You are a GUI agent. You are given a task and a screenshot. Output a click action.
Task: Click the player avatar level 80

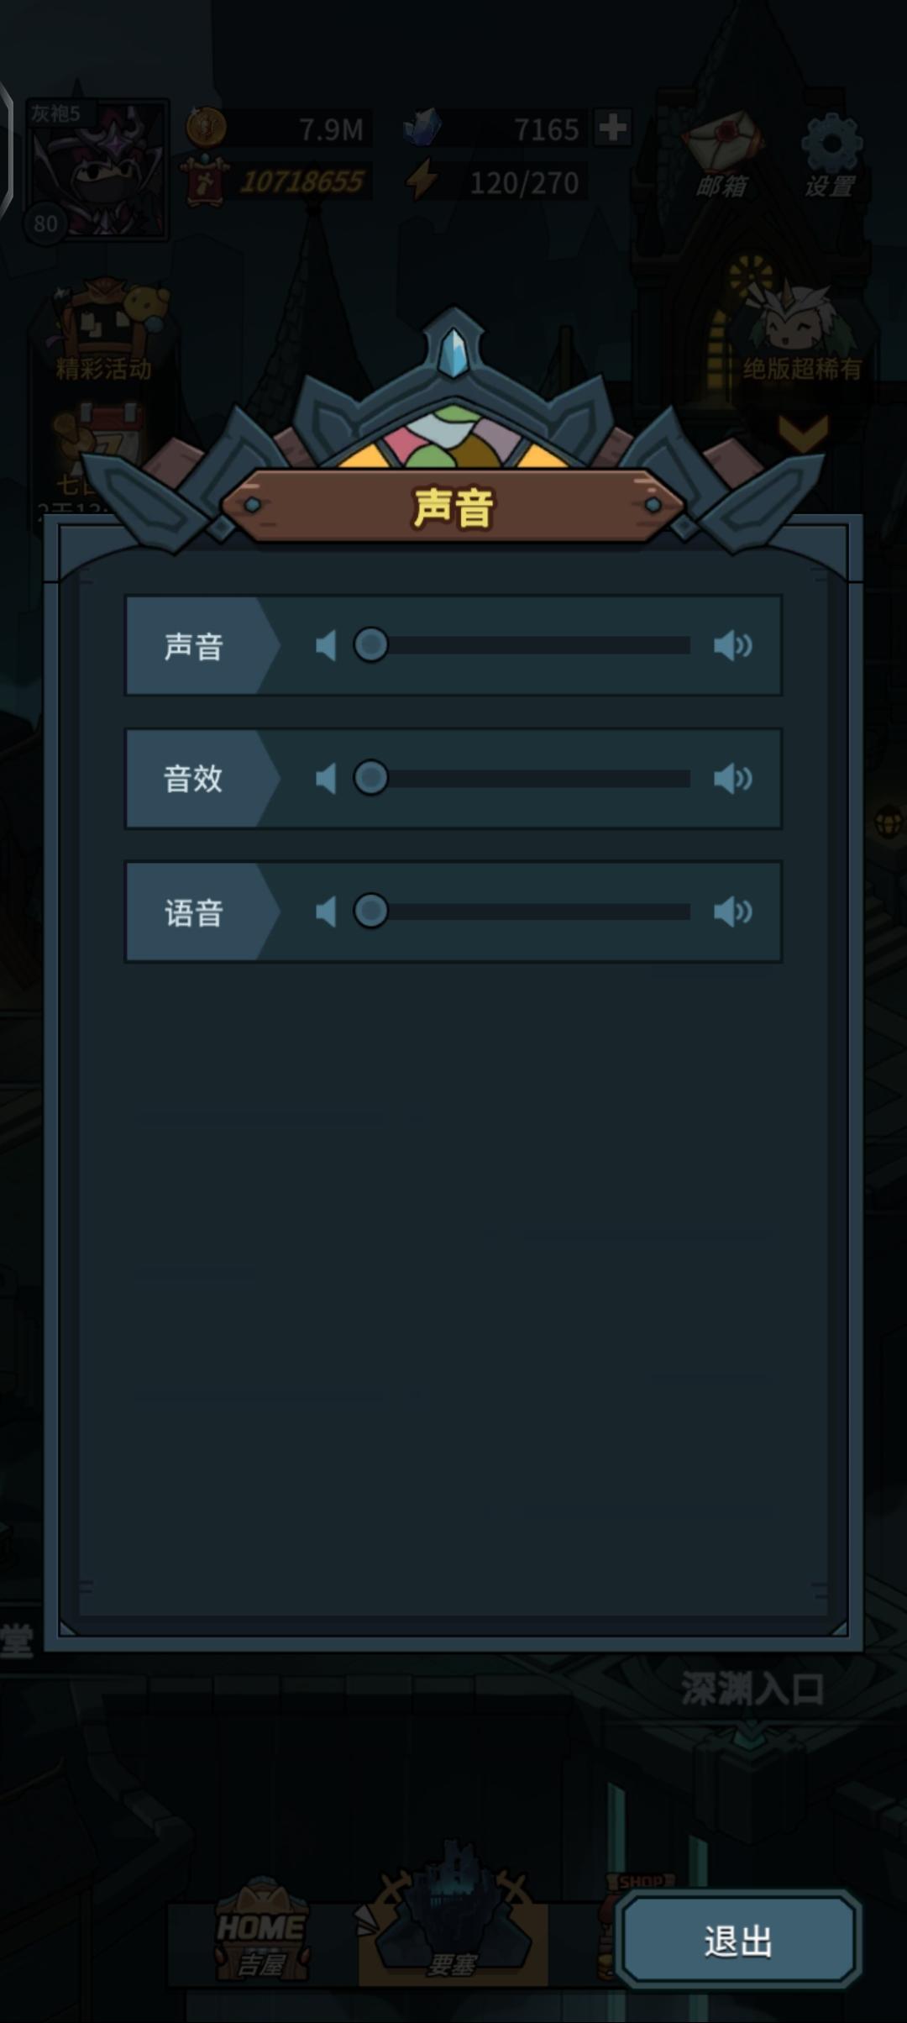[x=97, y=170]
